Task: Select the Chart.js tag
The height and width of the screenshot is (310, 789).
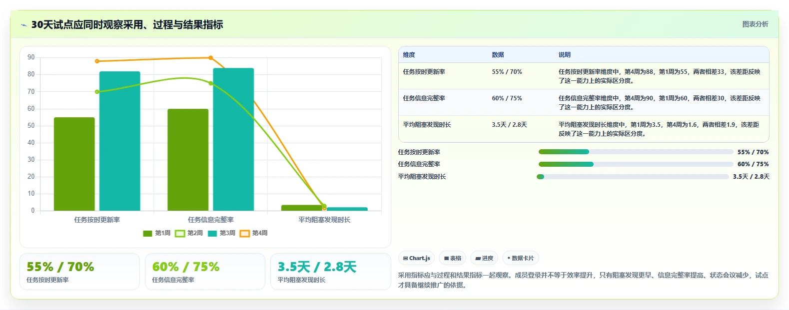Action: coord(416,258)
